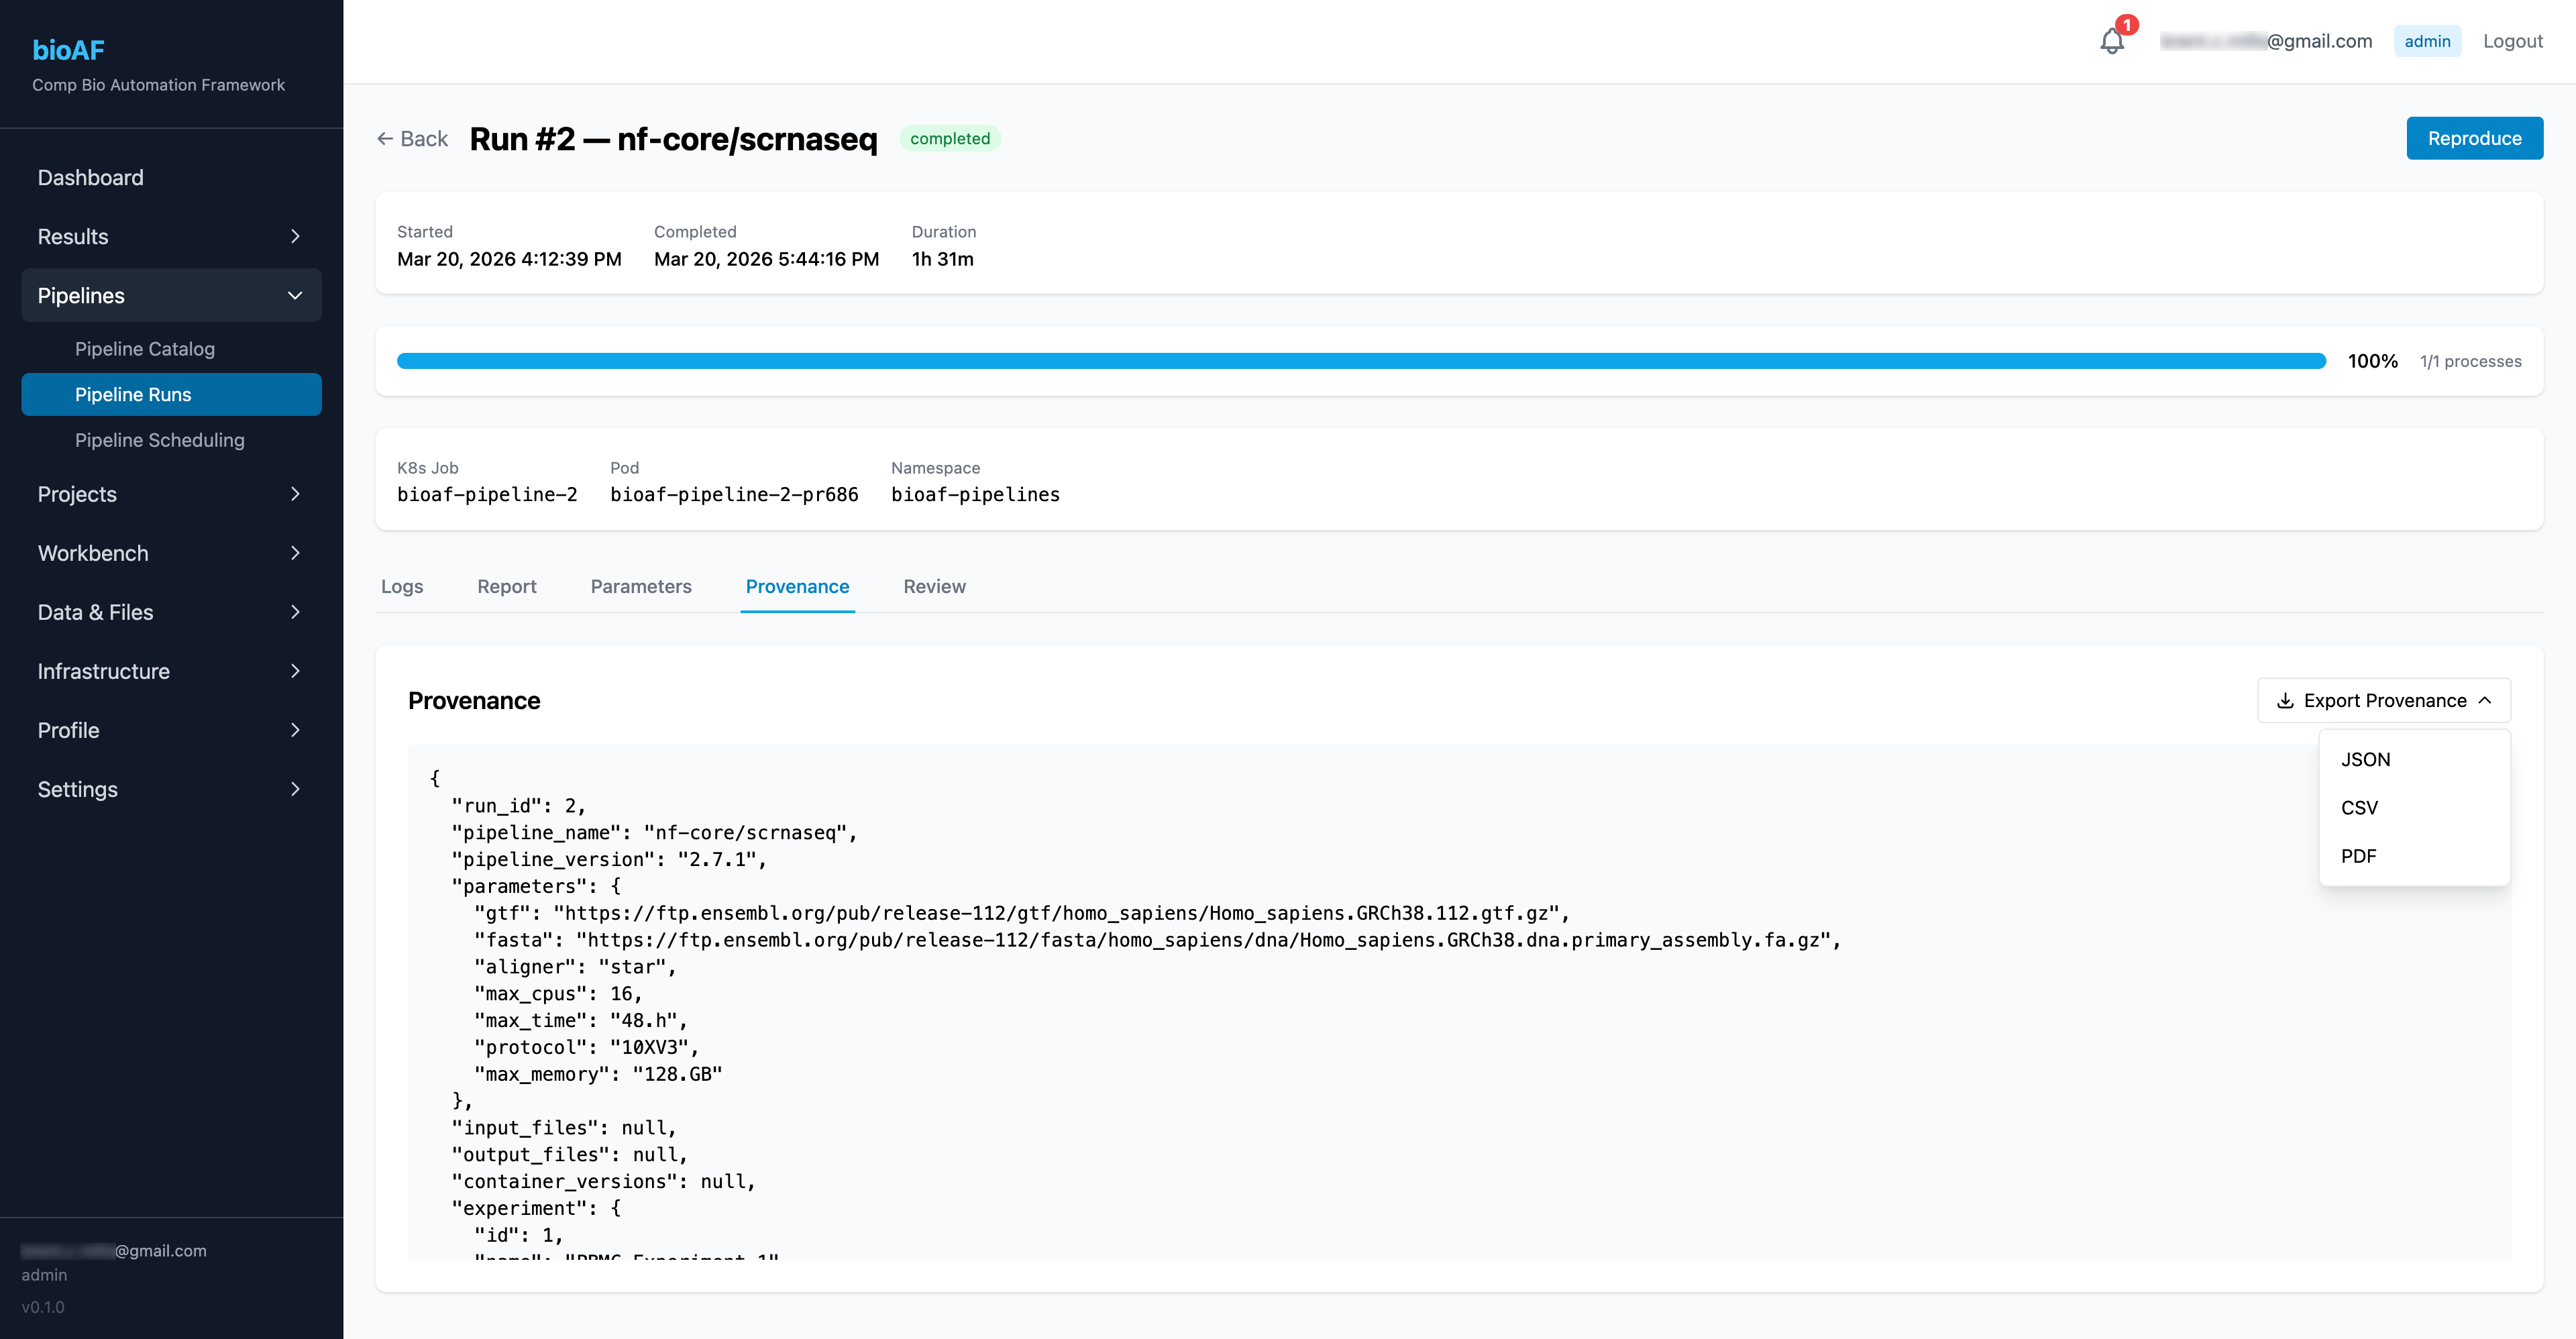Click the run progress bar
This screenshot has height=1339, width=2576.
(1361, 361)
